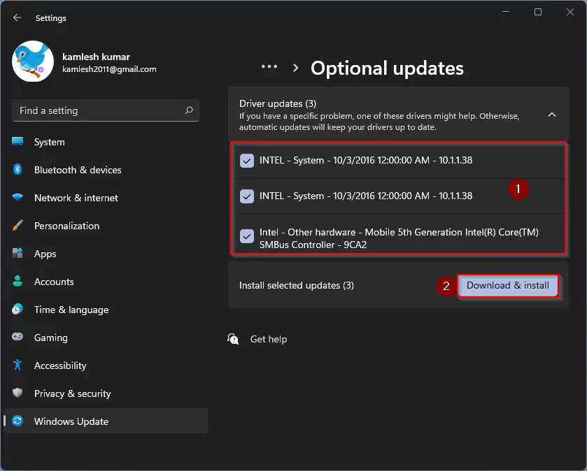Focus the Find a setting search box
This screenshot has width=587, height=471.
click(106, 110)
